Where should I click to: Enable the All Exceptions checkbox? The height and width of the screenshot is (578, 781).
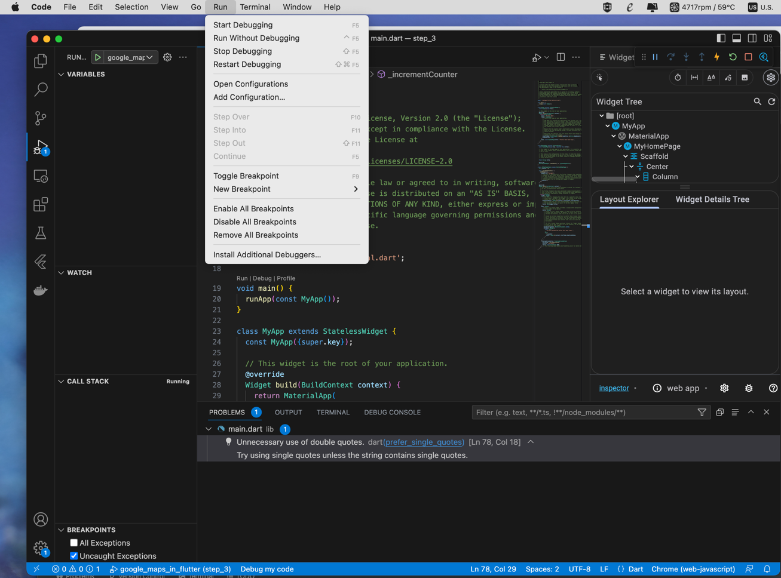(x=74, y=543)
